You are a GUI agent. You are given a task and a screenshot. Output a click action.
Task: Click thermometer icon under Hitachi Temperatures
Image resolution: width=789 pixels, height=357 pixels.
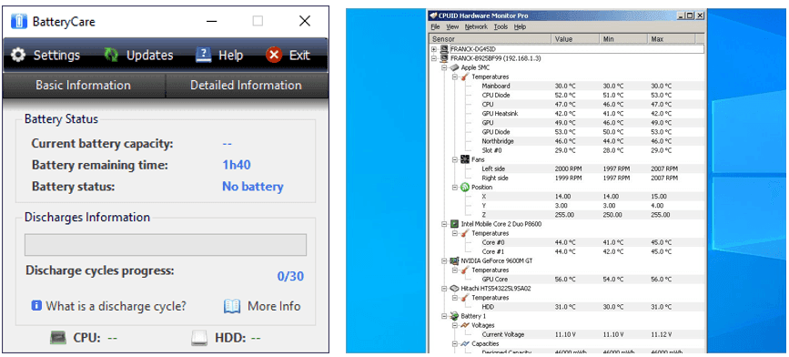(464, 298)
